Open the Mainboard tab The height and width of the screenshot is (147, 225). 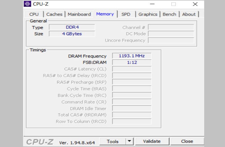[x=79, y=14]
